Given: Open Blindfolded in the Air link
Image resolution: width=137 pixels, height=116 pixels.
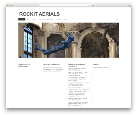Looking at the screenshot, I should tap(53, 70).
